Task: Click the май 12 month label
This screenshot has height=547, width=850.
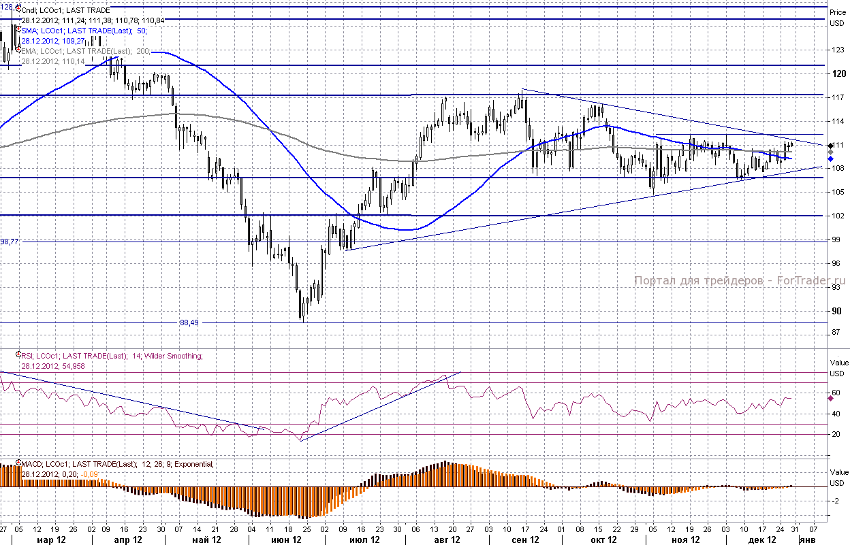Action: 207,540
